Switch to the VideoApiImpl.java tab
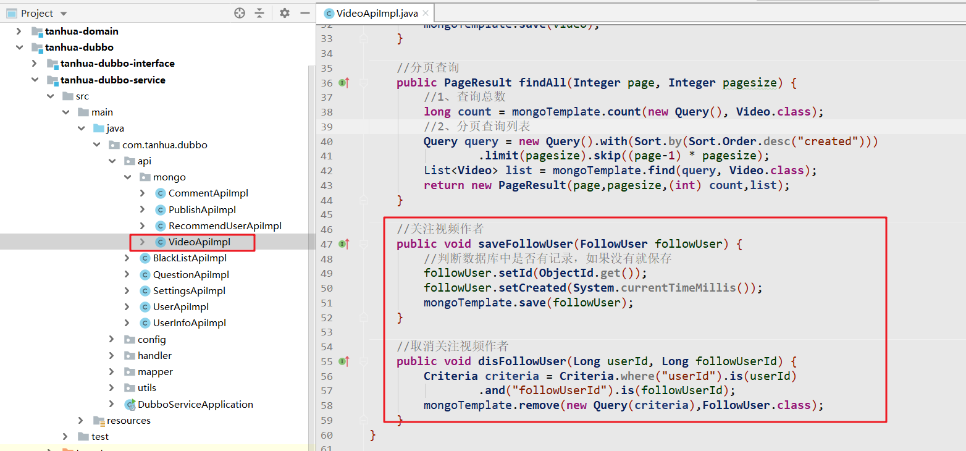The image size is (966, 451). (377, 13)
